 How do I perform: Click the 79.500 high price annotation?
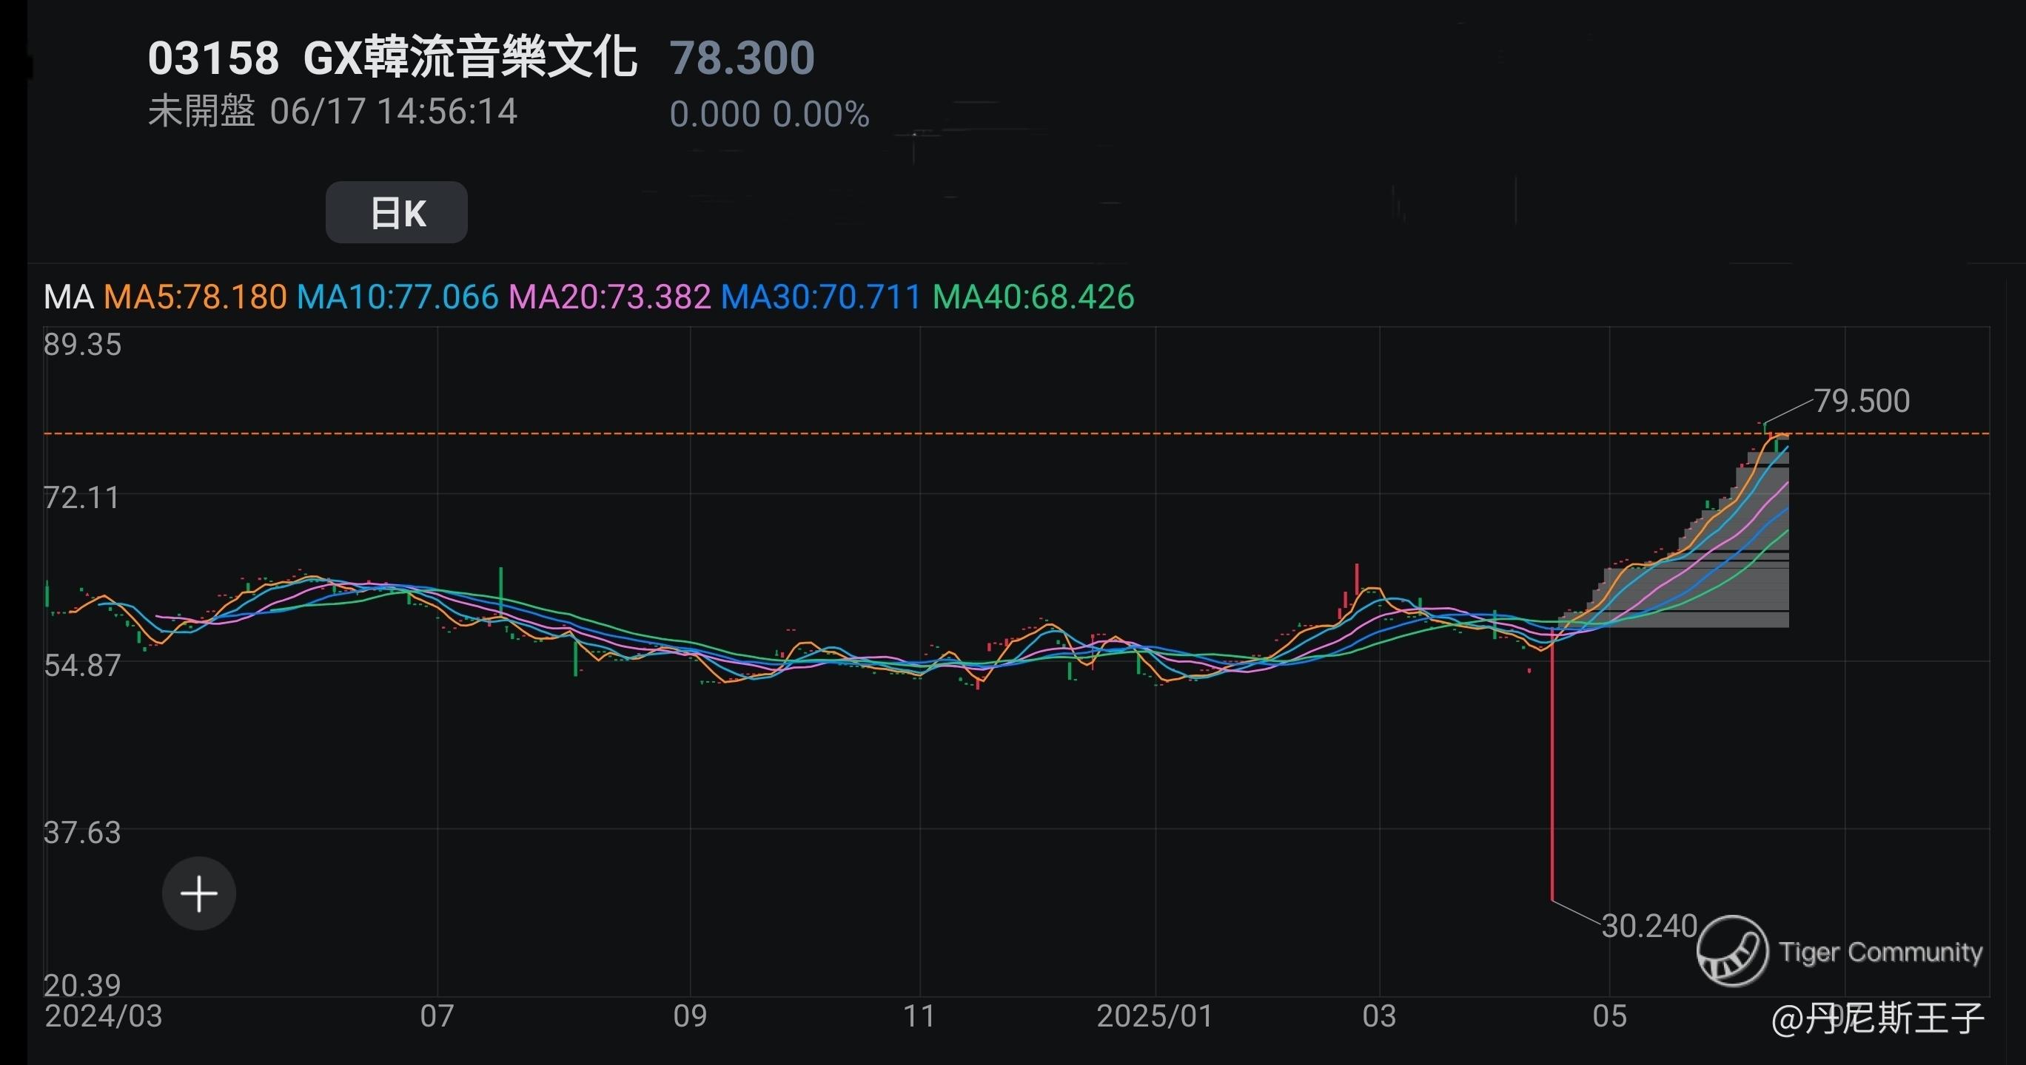1862,401
